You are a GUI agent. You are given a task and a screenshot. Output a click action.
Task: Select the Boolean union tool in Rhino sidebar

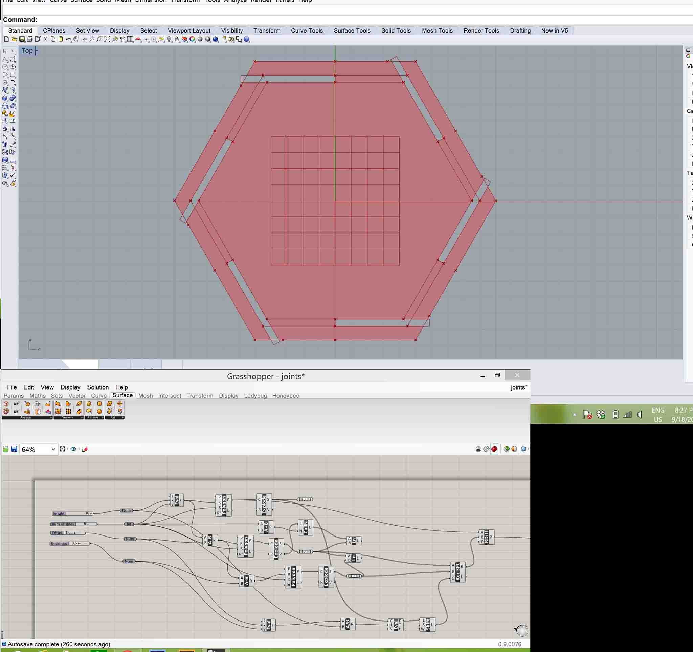click(x=13, y=98)
